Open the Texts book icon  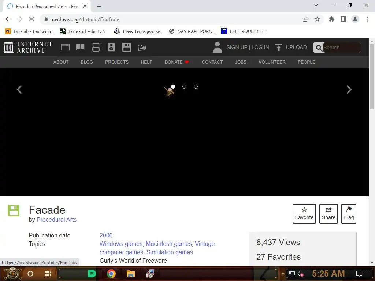tap(80, 47)
